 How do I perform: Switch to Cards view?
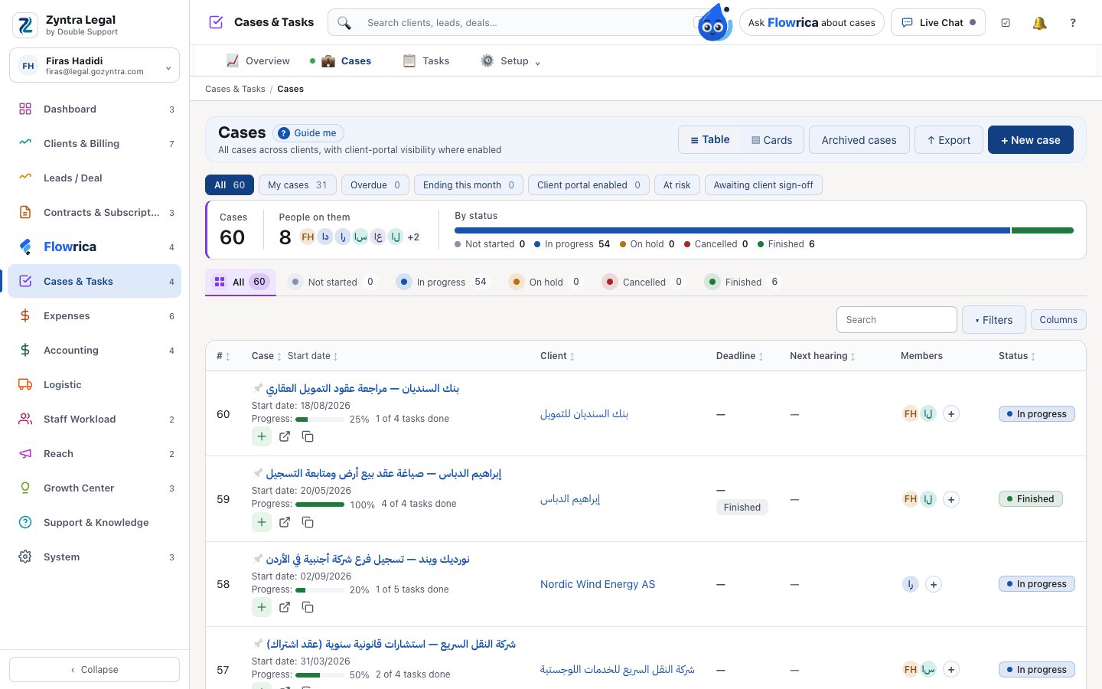point(771,140)
